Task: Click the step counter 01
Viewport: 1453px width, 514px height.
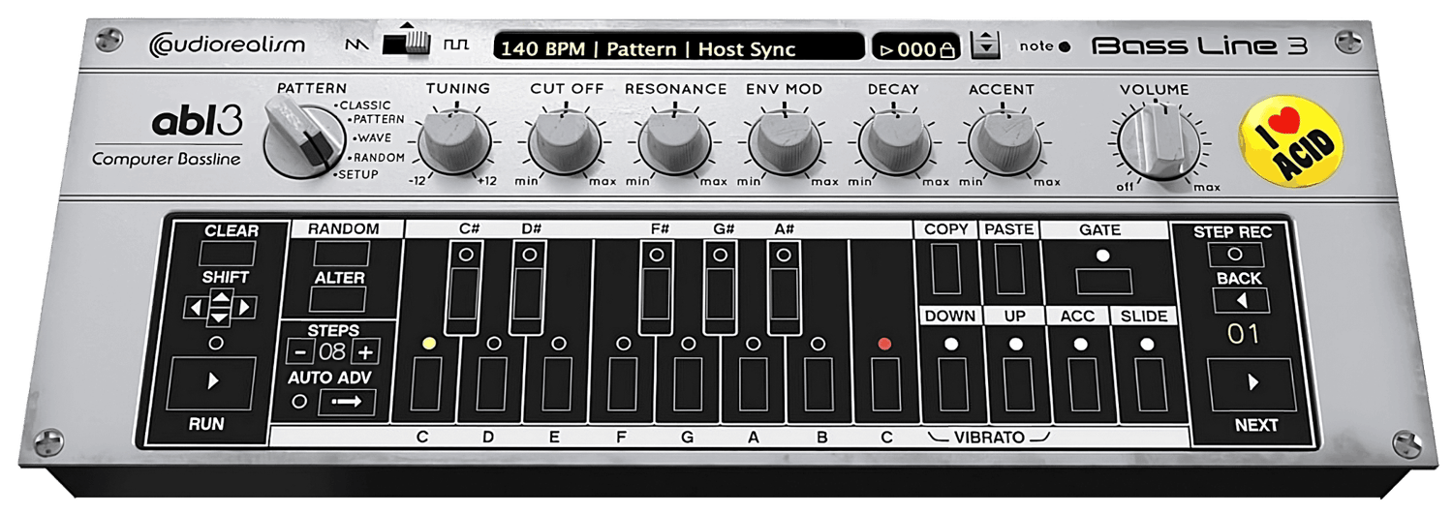Action: (x=1243, y=335)
